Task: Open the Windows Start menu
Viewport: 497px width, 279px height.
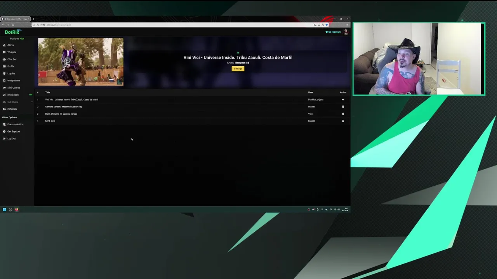Action: click(4, 210)
